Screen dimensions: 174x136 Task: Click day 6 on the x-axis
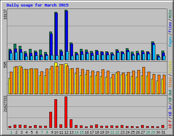(x=37, y=132)
